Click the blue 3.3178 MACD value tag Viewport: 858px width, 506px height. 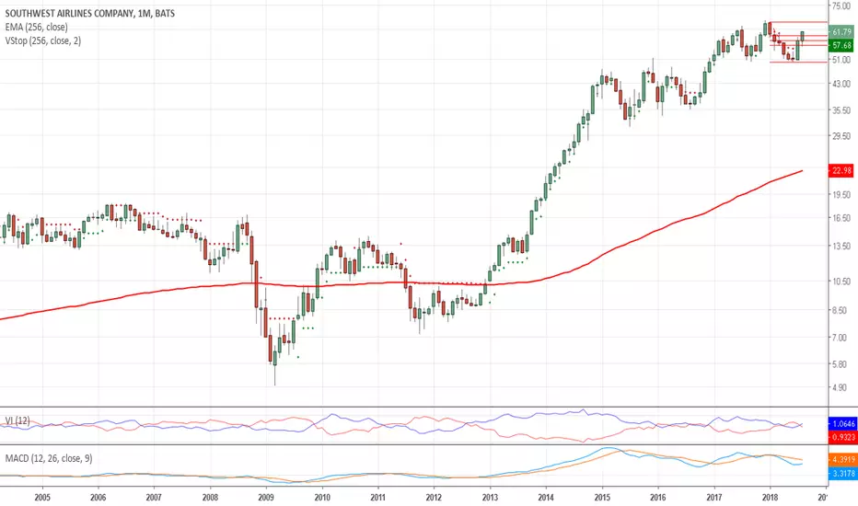(x=842, y=473)
